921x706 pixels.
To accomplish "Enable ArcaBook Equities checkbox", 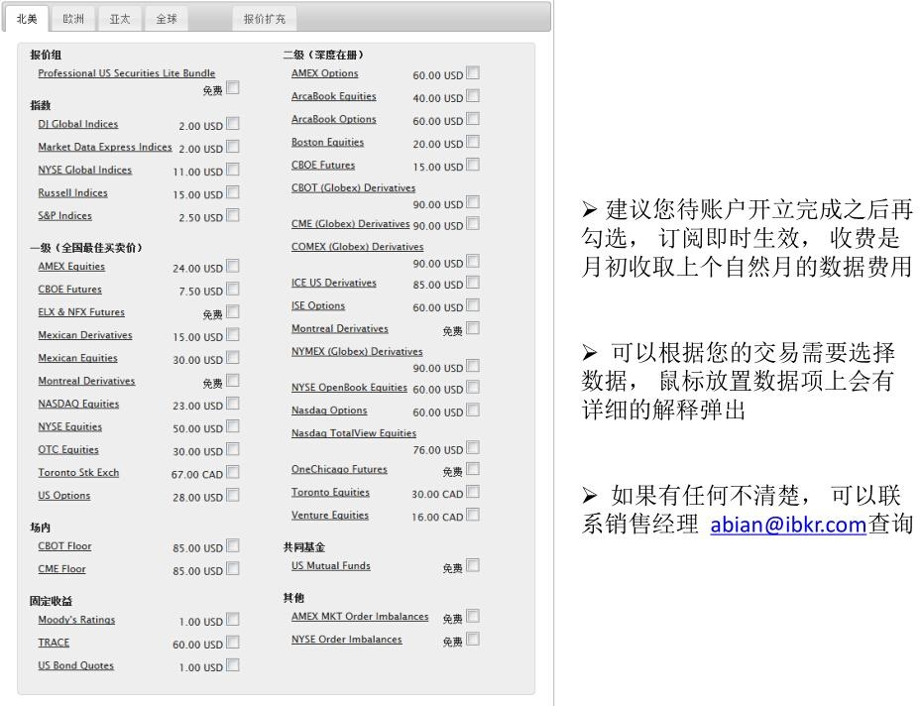I will pos(473,95).
